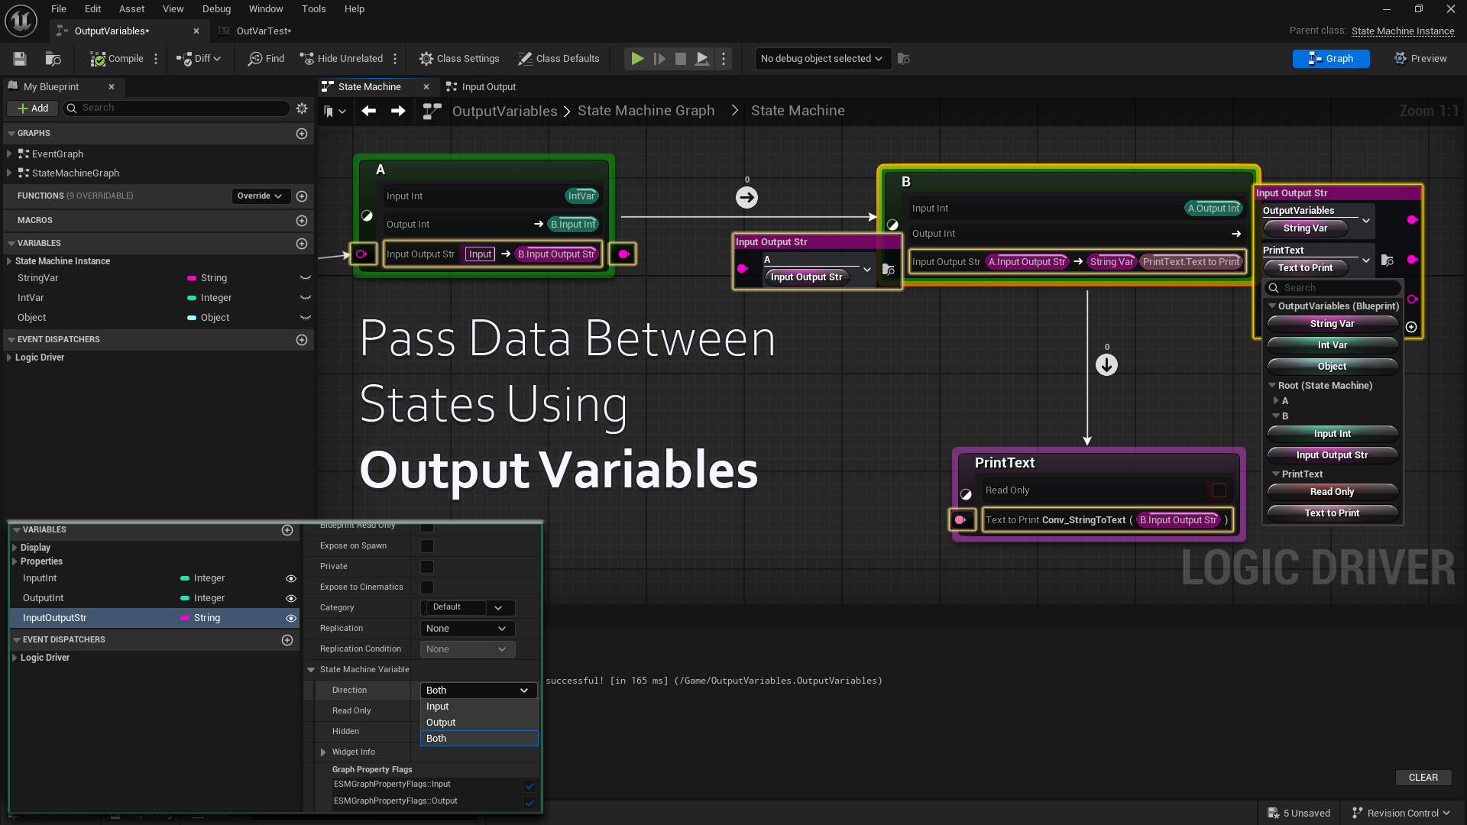Click transition arrow between A and B
The height and width of the screenshot is (825, 1467).
coord(746,198)
